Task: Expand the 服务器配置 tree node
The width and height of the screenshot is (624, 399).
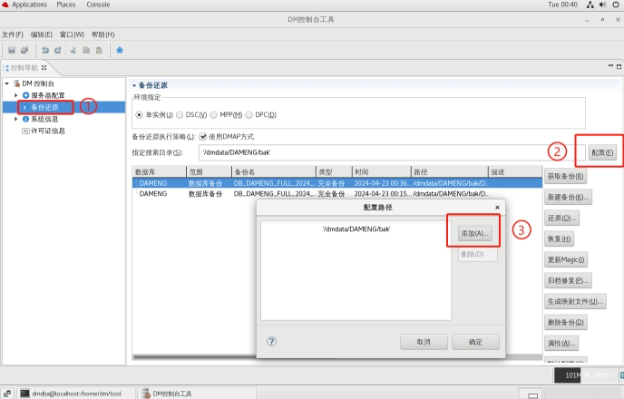Action: coord(15,95)
